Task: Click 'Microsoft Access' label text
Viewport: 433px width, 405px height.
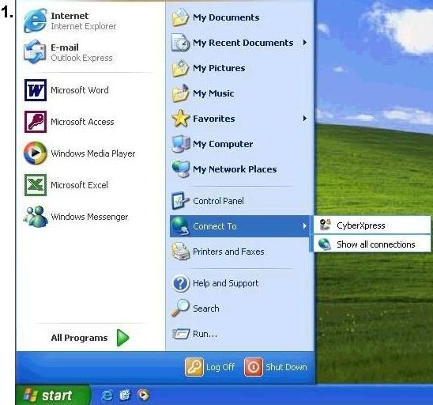Action: click(82, 122)
